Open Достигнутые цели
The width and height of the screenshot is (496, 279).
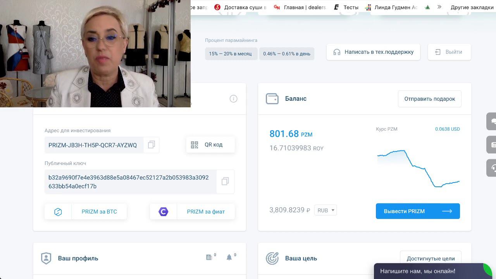[x=431, y=258]
